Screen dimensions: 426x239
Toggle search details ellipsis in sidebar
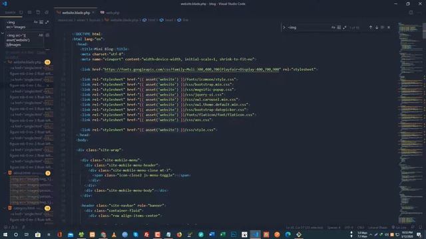[48, 50]
